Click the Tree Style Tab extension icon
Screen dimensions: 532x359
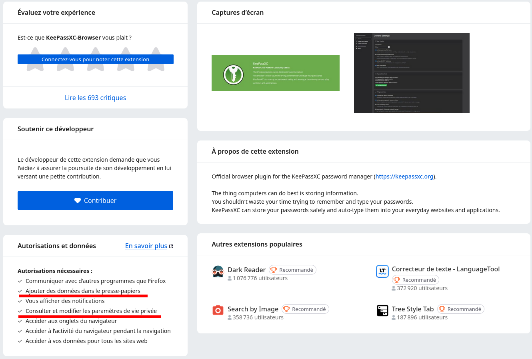coord(382,310)
